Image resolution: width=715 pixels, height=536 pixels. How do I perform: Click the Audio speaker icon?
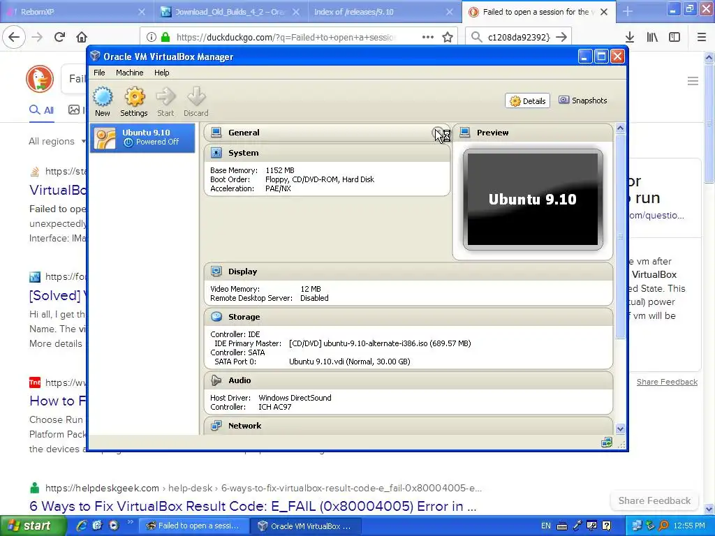click(x=216, y=380)
